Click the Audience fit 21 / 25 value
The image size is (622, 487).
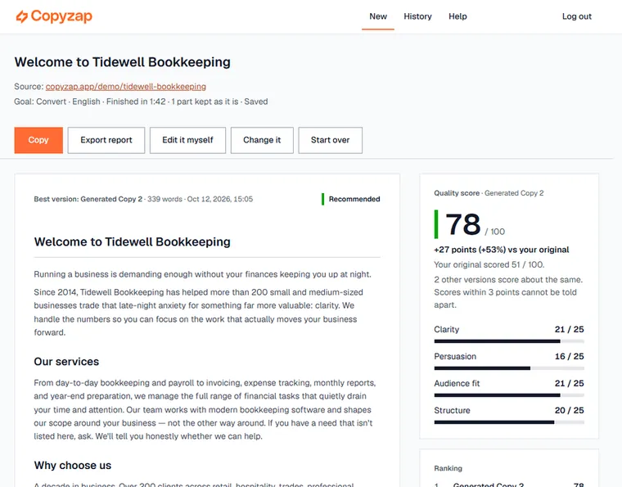pos(570,383)
